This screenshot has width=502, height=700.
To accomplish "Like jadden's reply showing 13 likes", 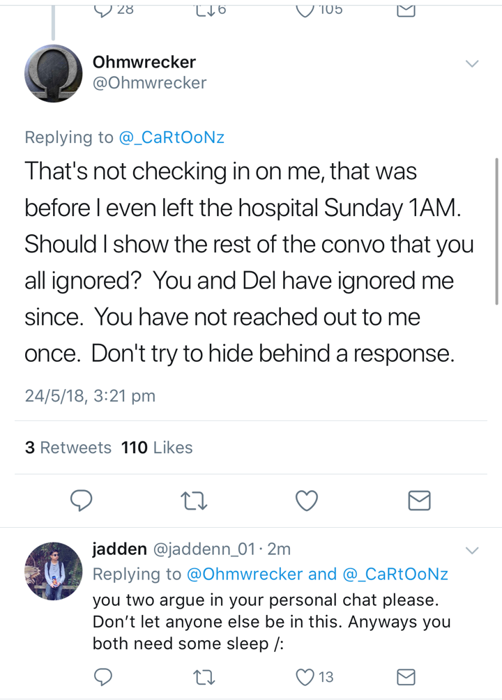I will tap(315, 677).
